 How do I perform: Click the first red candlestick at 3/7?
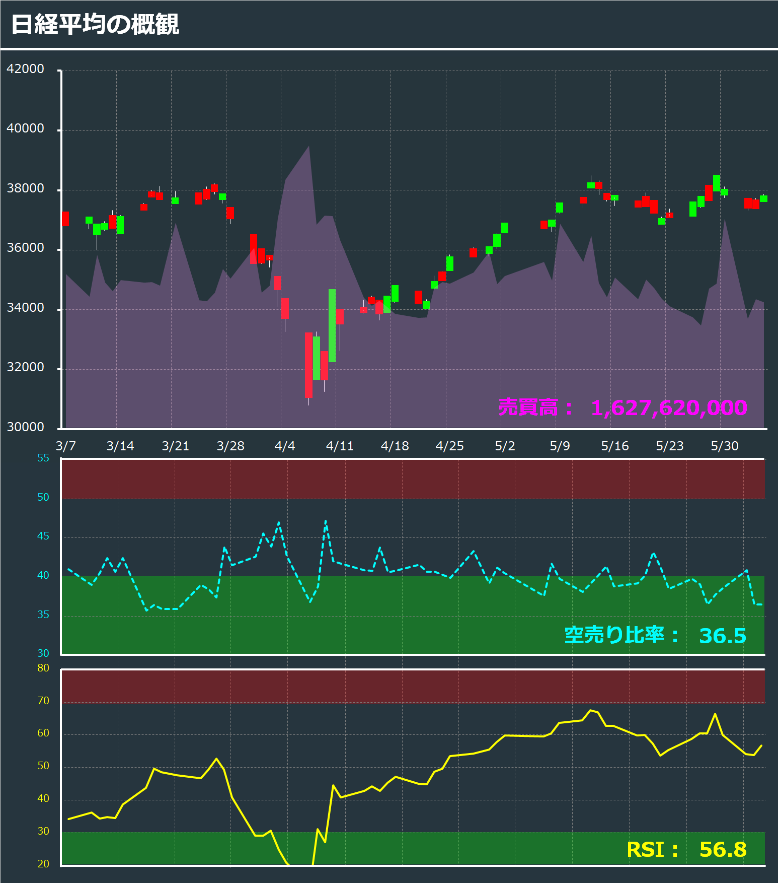[65, 219]
